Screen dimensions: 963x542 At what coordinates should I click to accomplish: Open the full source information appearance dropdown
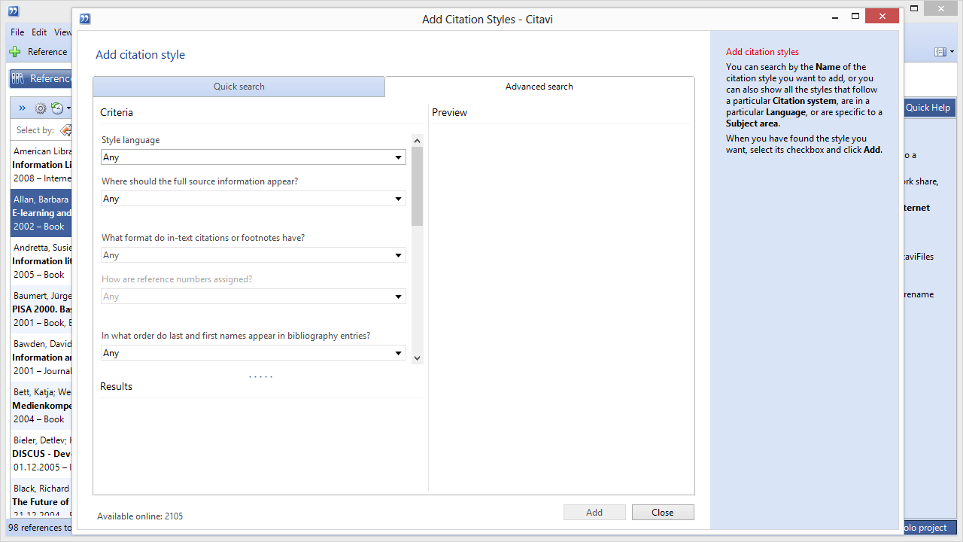[x=398, y=198]
